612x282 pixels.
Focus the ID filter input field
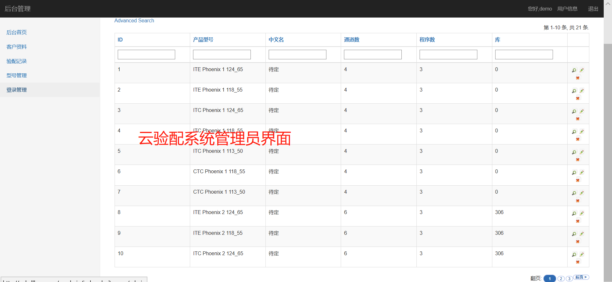[146, 55]
